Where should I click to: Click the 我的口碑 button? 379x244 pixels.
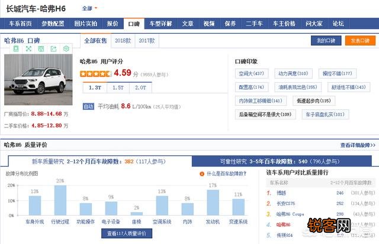pos(326,41)
